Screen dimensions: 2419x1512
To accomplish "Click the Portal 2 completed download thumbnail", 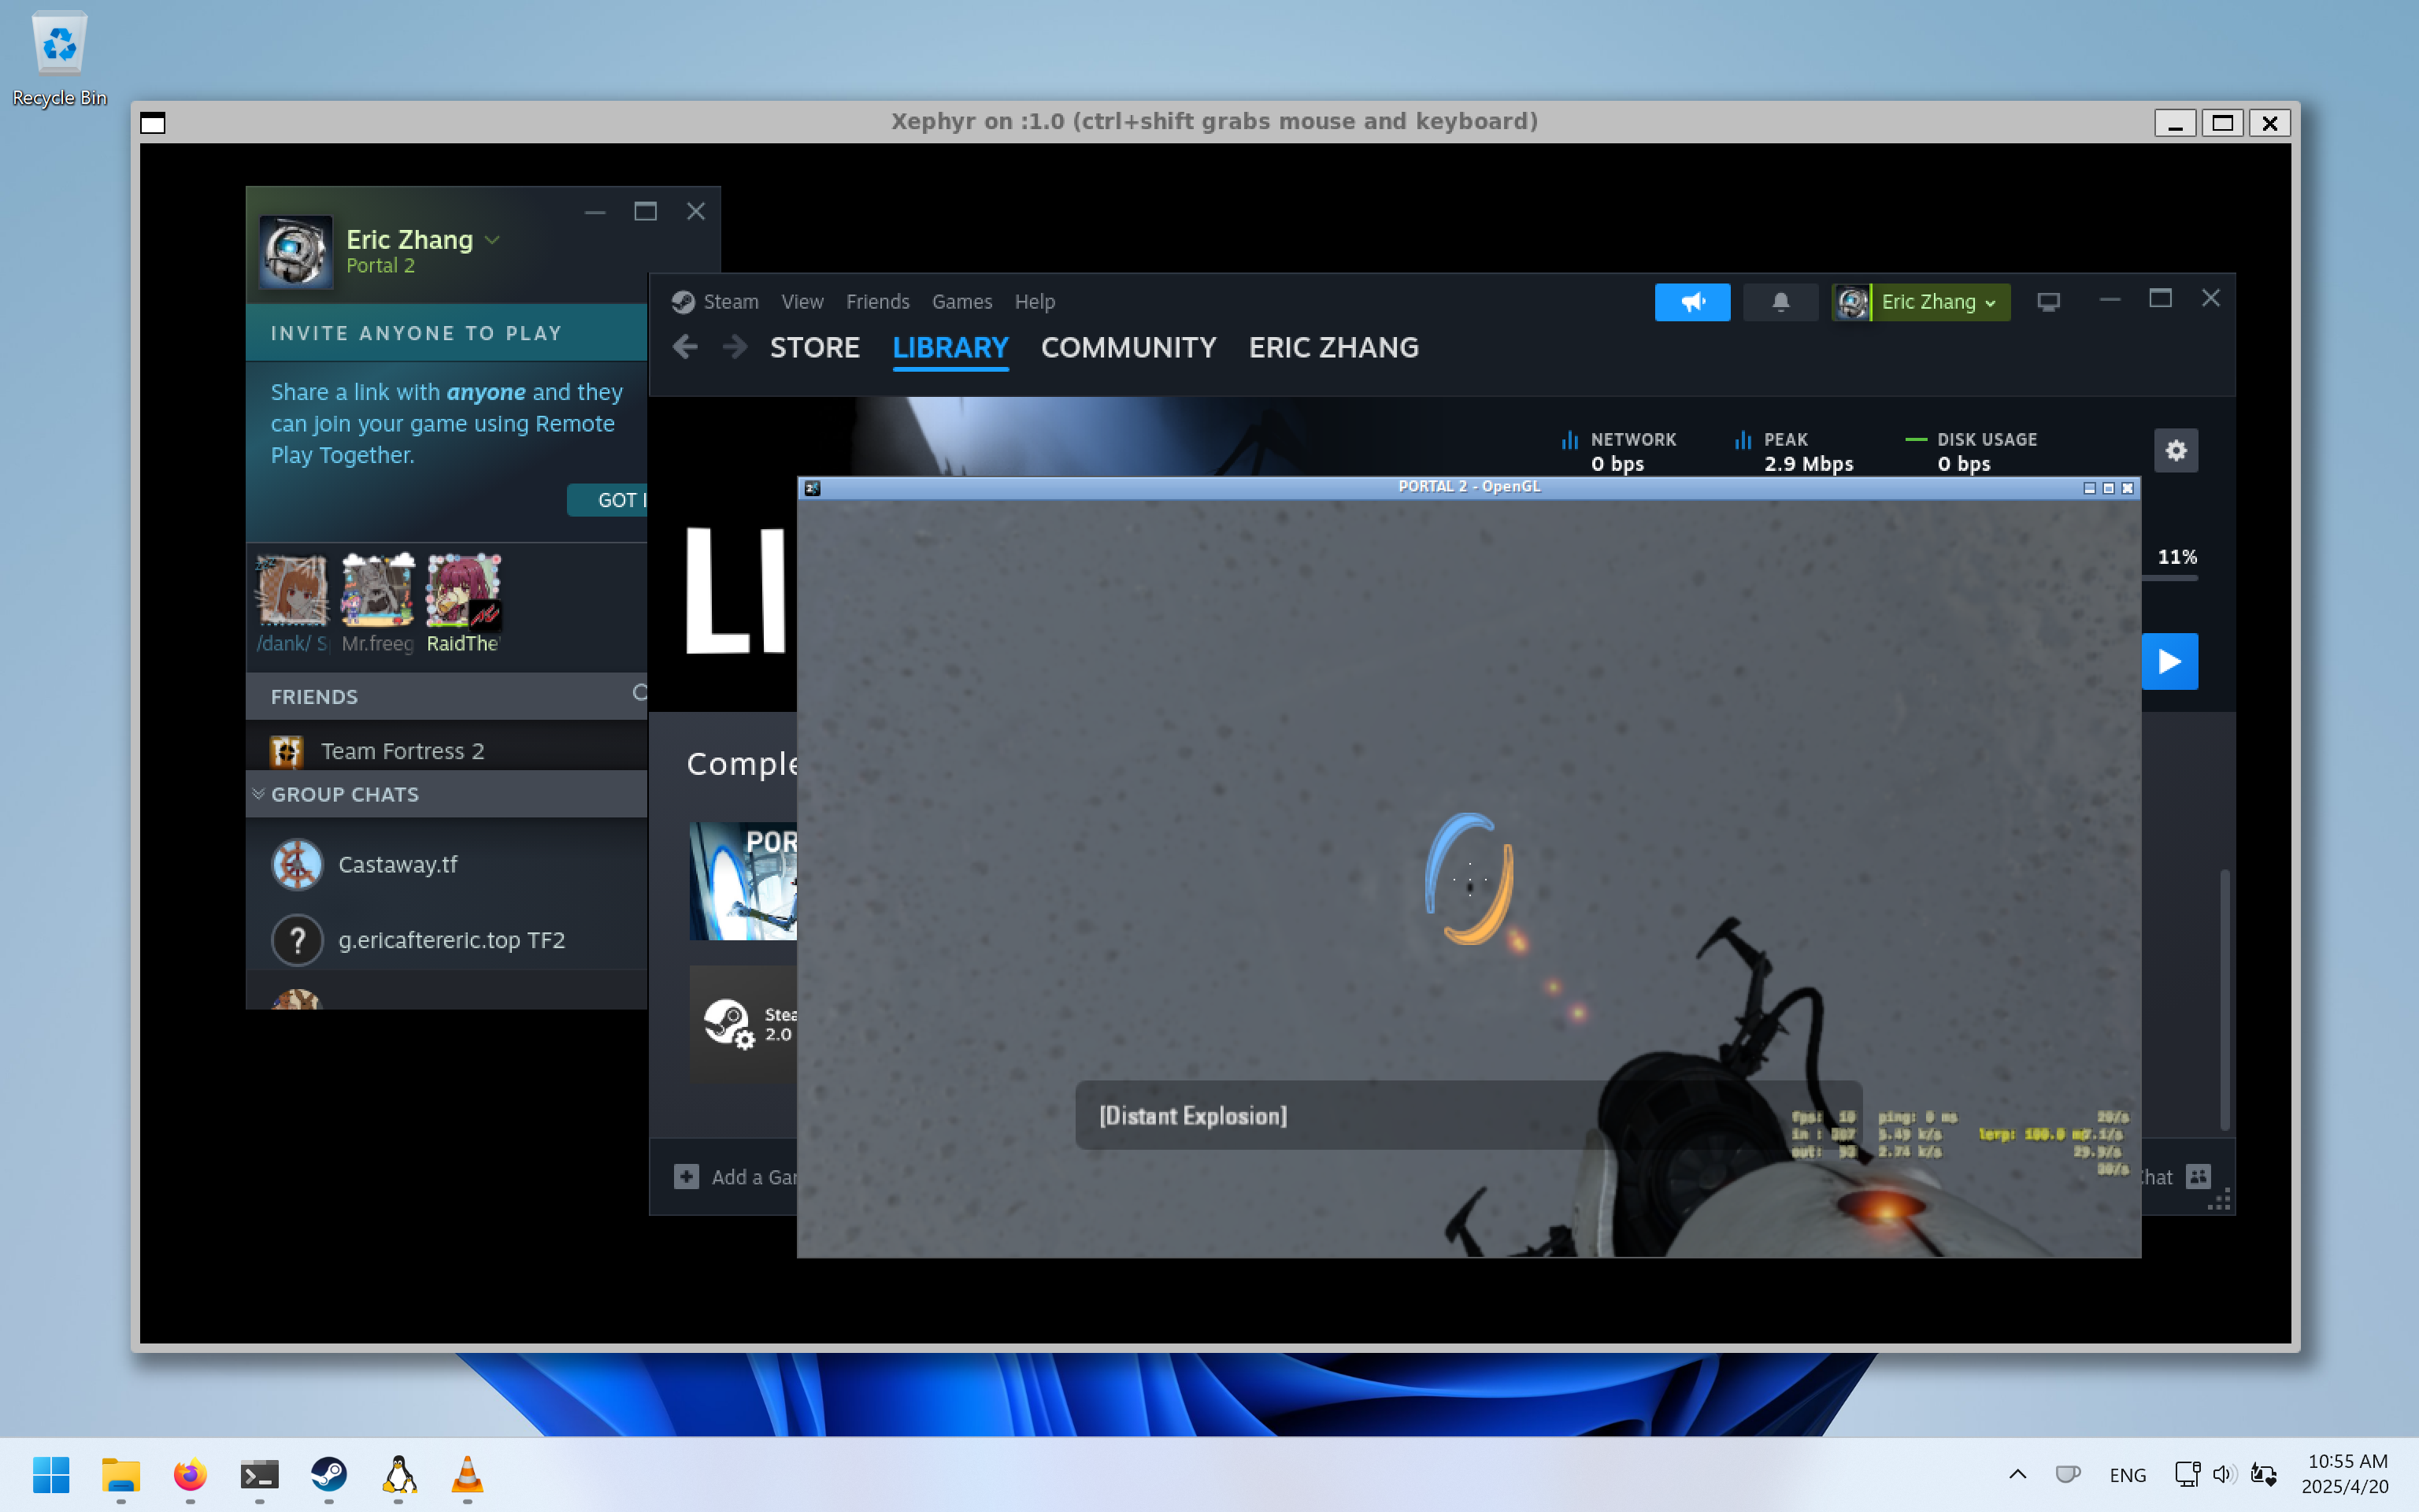I will tap(743, 881).
